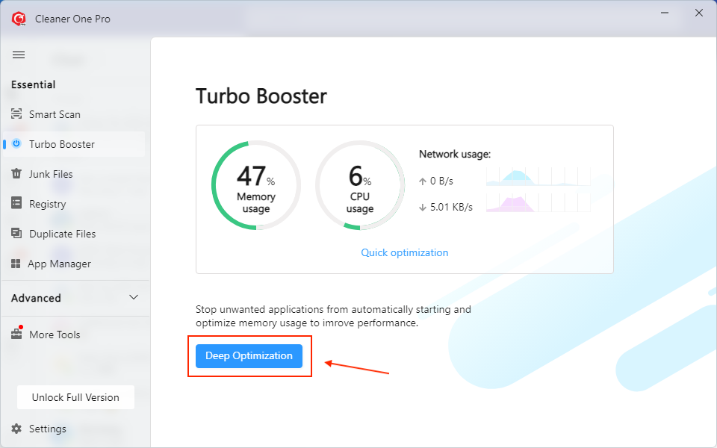Click the Settings gear icon

(x=16, y=429)
